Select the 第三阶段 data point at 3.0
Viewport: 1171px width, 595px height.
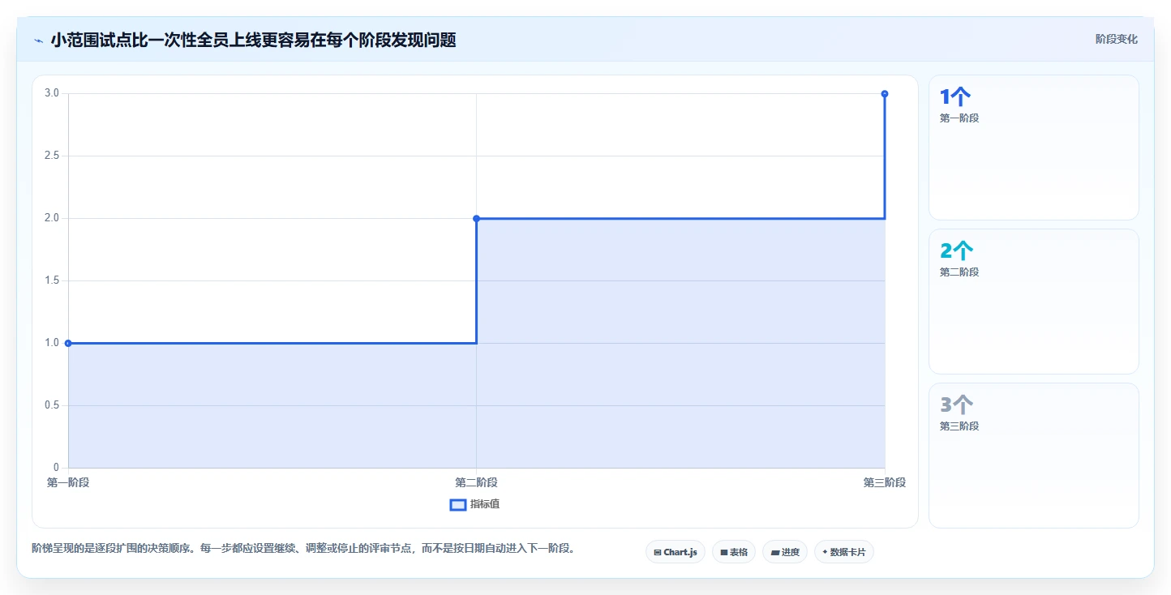click(x=885, y=93)
